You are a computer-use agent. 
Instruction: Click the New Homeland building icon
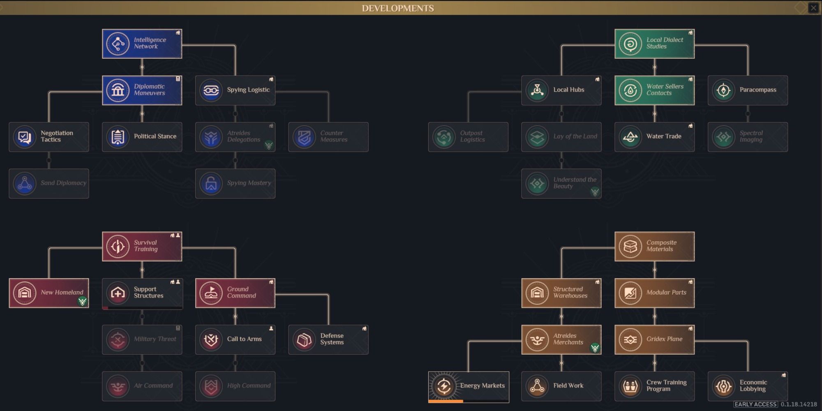pyautogui.click(x=25, y=293)
